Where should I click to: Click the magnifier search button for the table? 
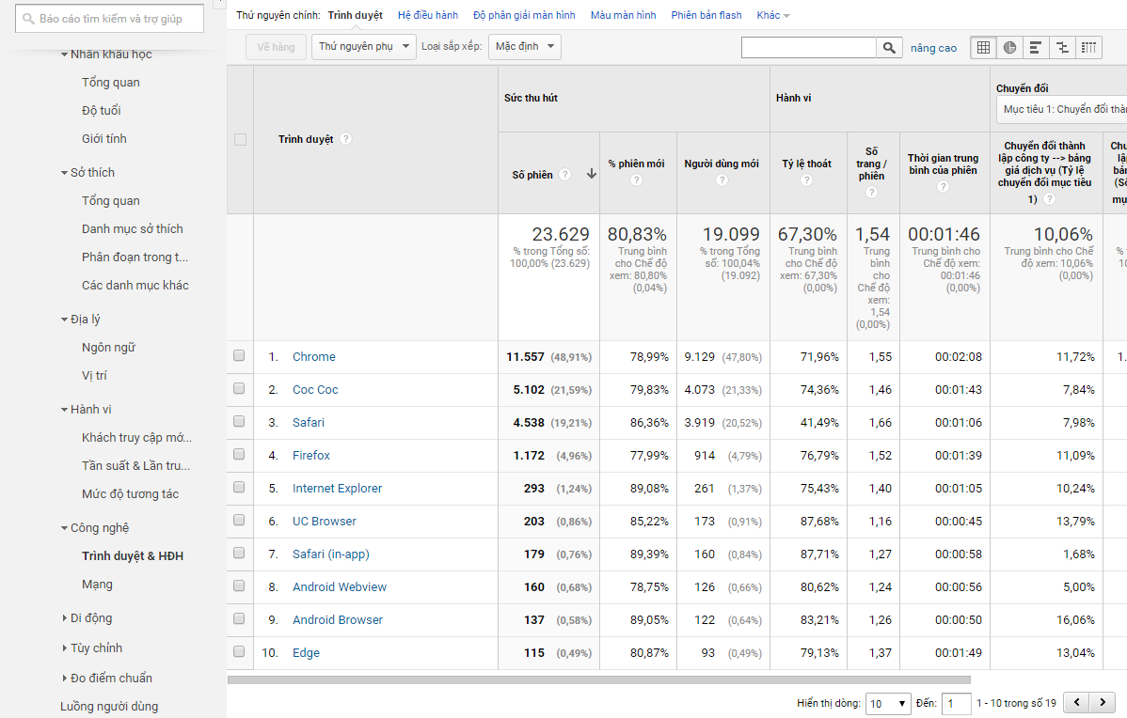pyautogui.click(x=889, y=47)
